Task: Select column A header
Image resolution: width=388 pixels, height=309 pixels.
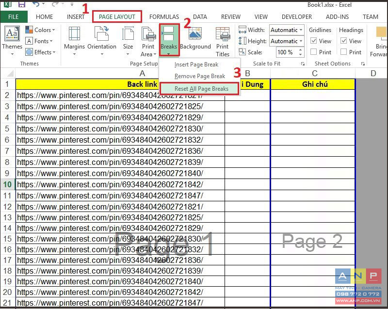Action: (142, 73)
